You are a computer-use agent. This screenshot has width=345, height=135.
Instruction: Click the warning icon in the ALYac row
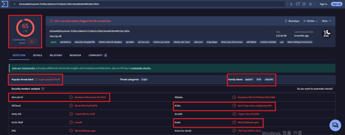tap(234, 106)
